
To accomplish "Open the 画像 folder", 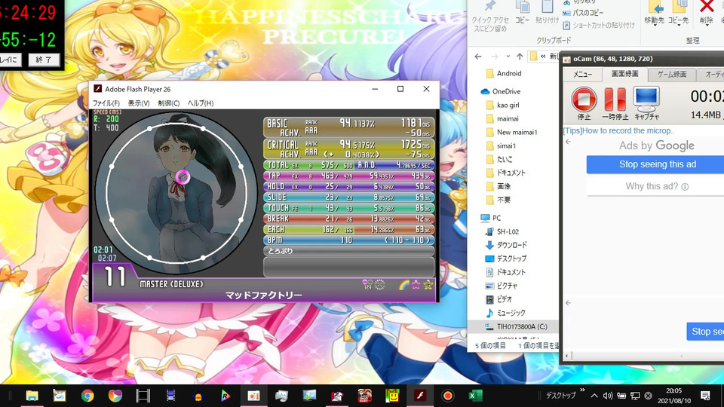I will (x=503, y=186).
